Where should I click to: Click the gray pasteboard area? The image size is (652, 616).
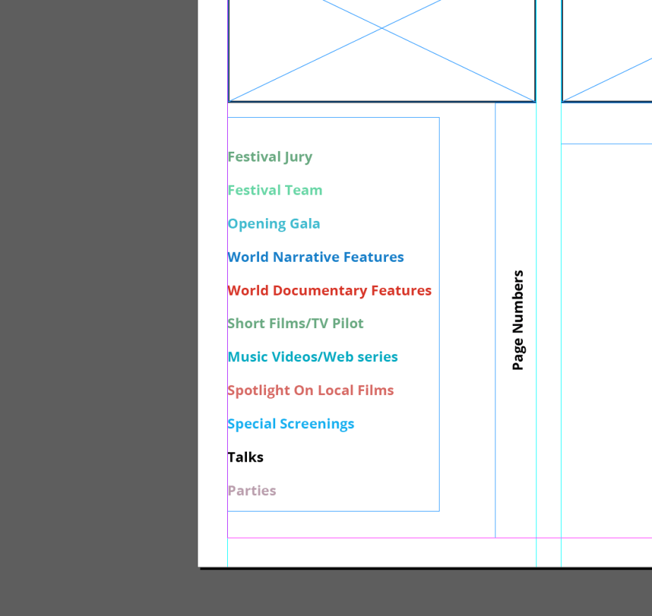(x=99, y=303)
